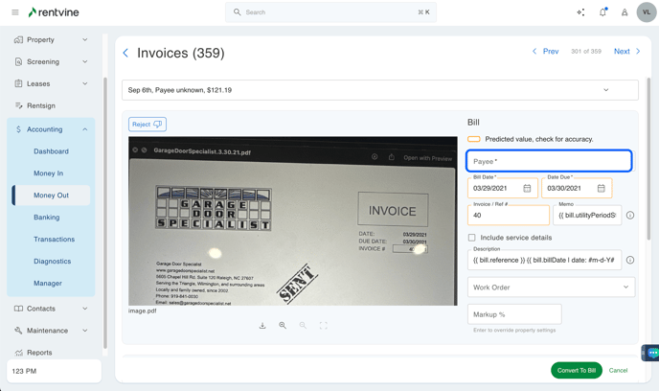Viewport: 659px width, 391px height.
Task: Expand the Work Order dropdown
Action: point(551,287)
